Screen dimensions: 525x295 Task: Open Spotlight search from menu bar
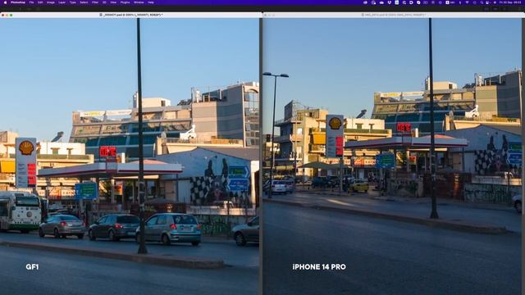[x=482, y=2]
